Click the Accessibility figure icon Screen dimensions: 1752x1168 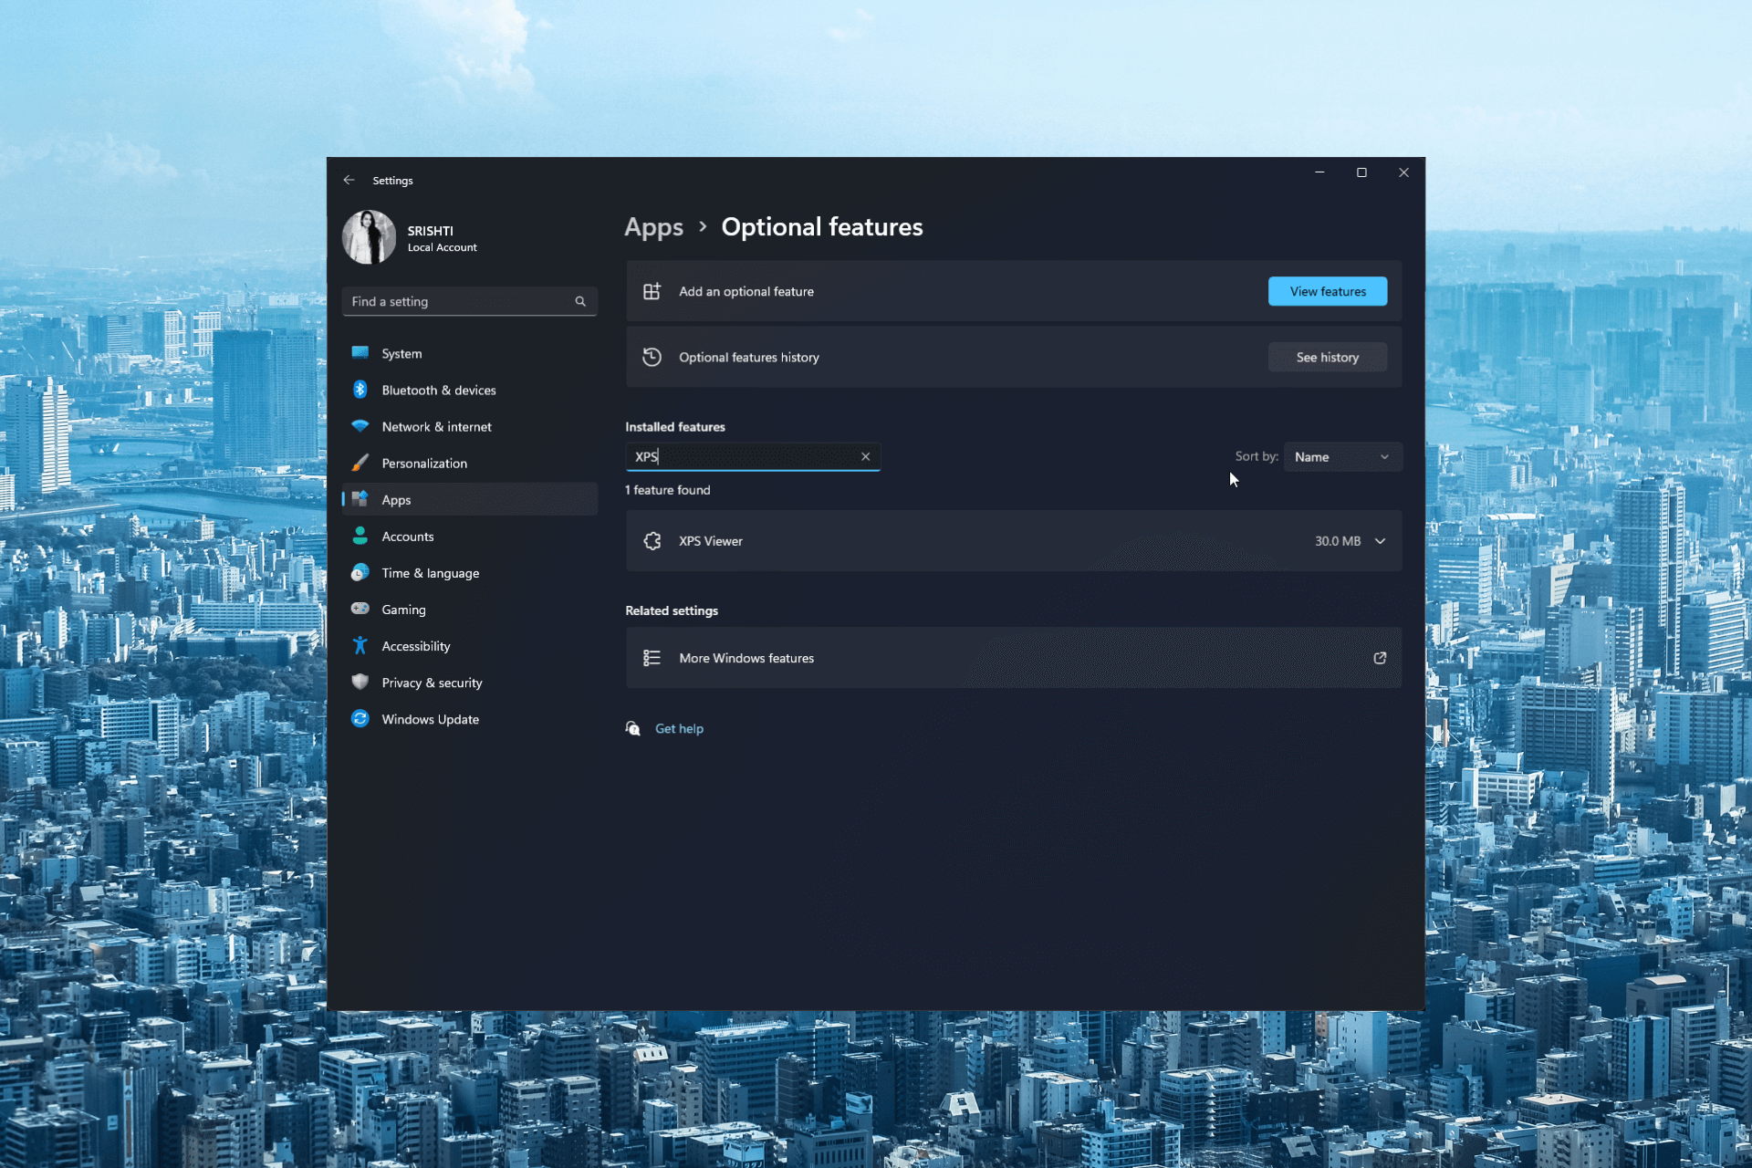pyautogui.click(x=360, y=646)
